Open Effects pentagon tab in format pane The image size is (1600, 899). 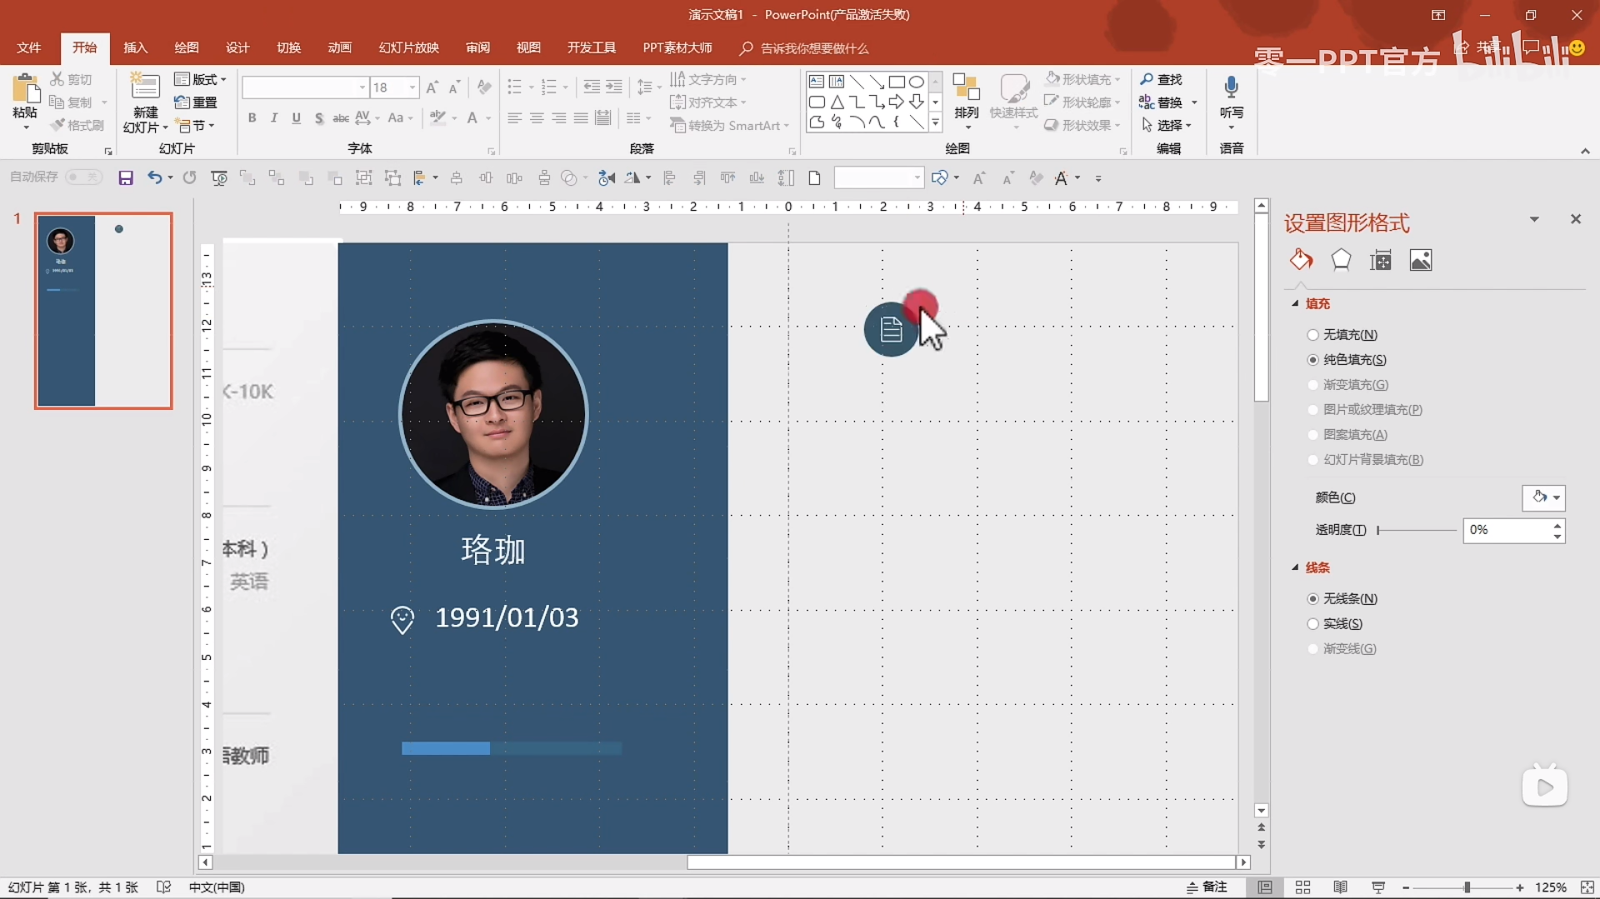coord(1341,260)
